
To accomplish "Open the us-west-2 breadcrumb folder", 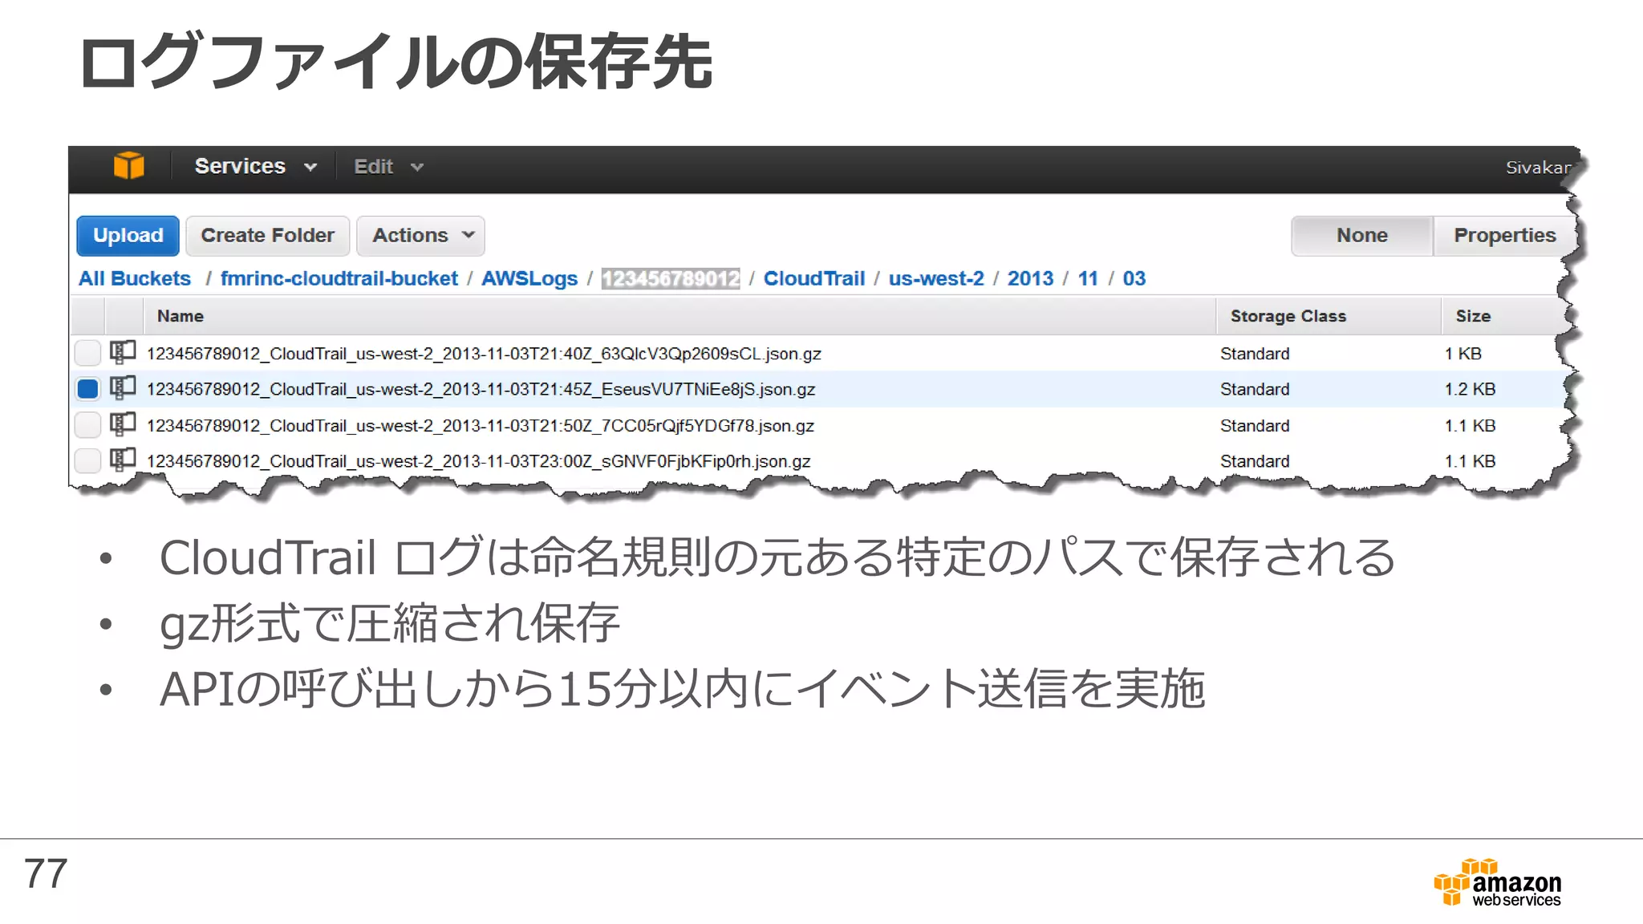I will click(936, 278).
